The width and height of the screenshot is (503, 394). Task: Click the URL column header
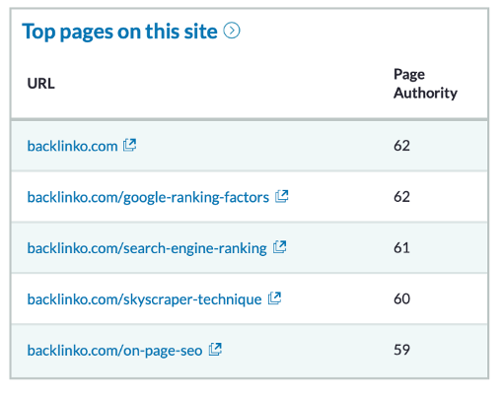pos(40,84)
